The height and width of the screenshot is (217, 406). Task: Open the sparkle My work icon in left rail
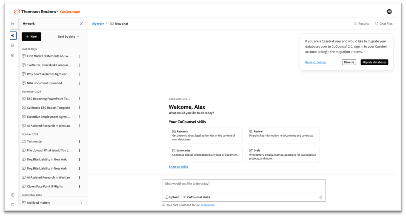(13, 36)
